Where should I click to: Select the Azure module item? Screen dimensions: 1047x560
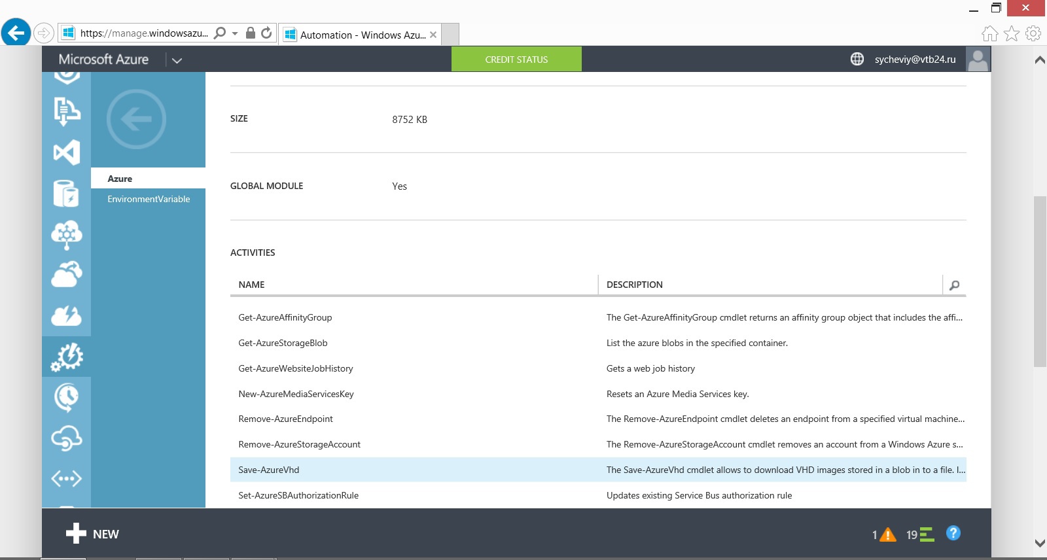(x=148, y=179)
